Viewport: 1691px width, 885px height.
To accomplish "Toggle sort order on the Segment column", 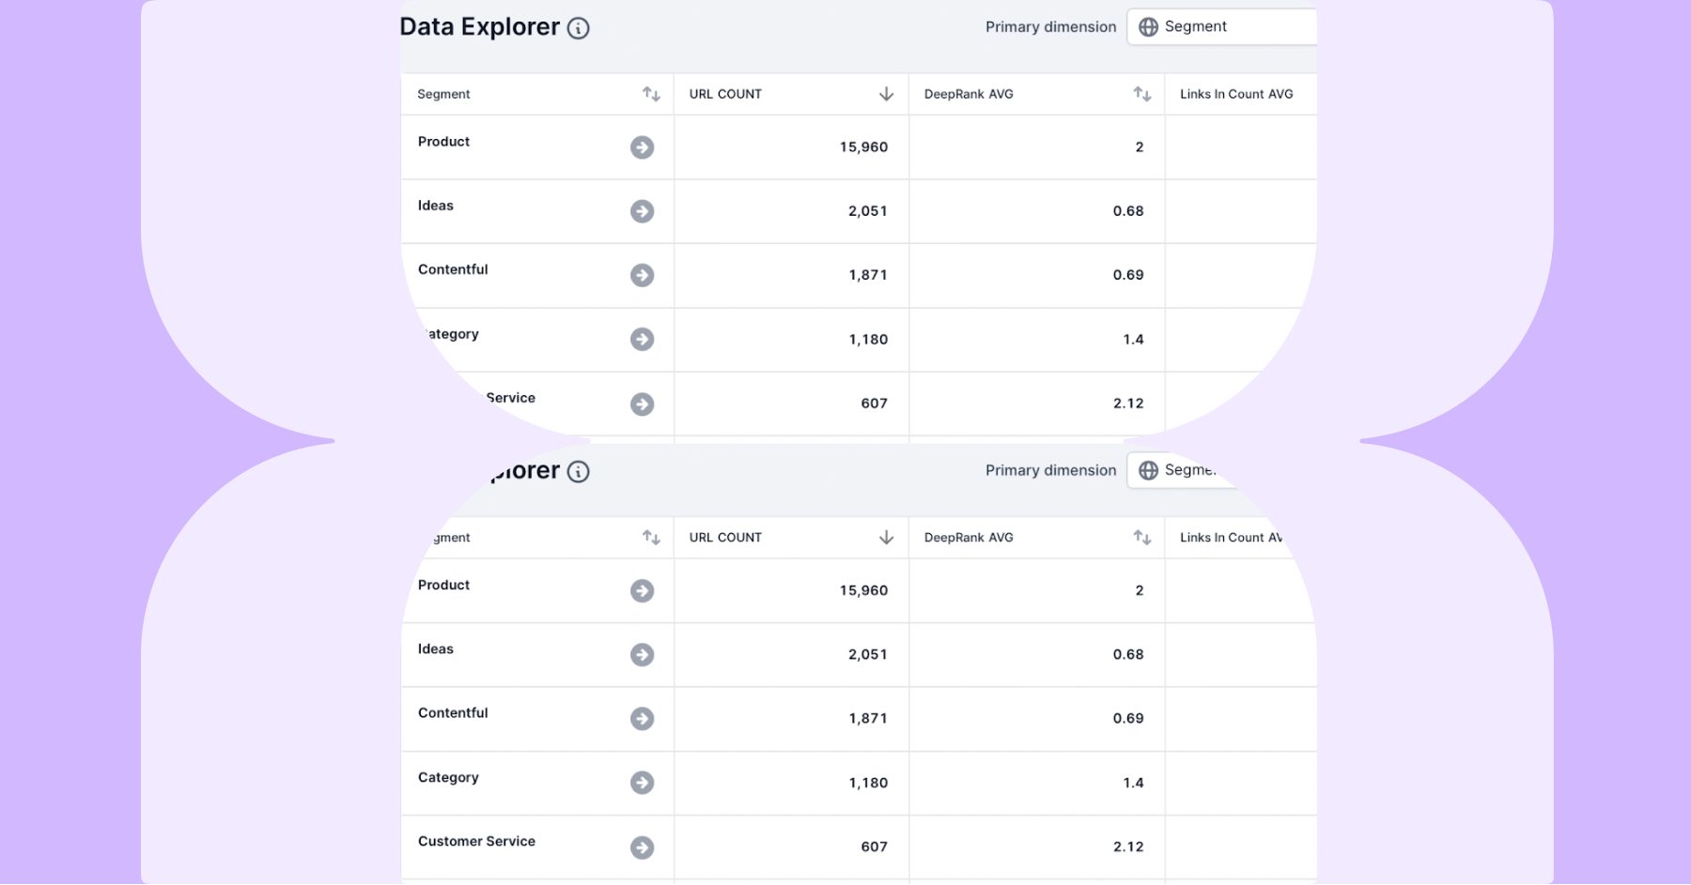I will click(652, 94).
